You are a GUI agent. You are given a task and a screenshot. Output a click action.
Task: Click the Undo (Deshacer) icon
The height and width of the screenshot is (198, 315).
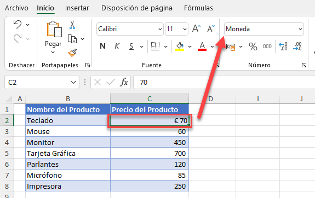pos(18,25)
